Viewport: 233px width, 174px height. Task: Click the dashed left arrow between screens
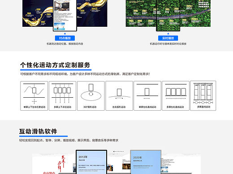118,151
